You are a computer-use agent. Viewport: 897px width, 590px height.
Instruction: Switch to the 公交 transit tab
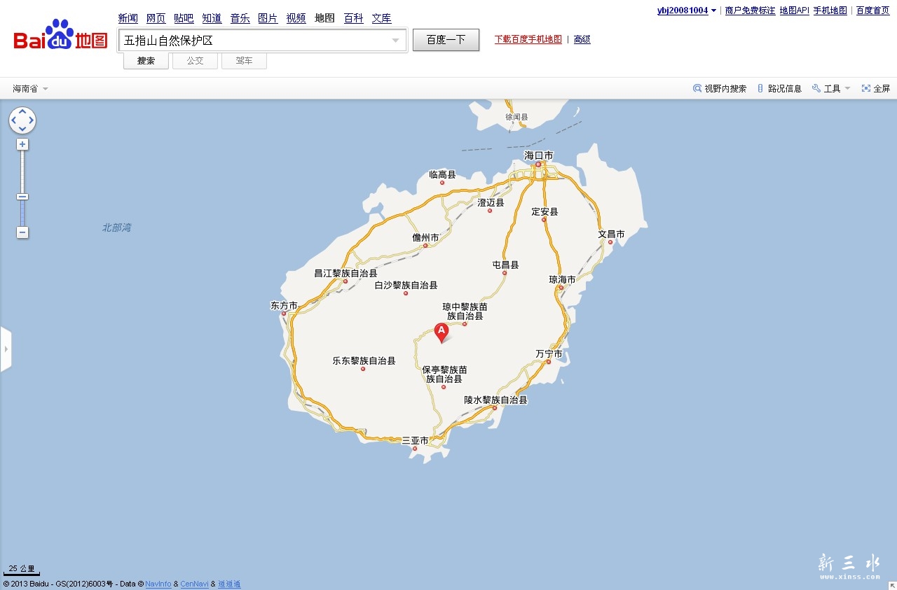pyautogui.click(x=195, y=61)
